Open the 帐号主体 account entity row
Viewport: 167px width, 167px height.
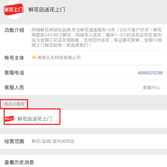tap(83, 58)
